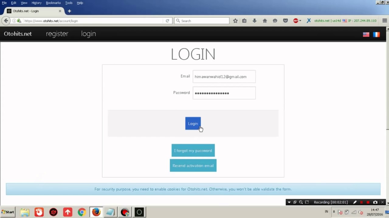Open the Downloads arrow icon
The height and width of the screenshot is (218, 389).
pos(255,21)
